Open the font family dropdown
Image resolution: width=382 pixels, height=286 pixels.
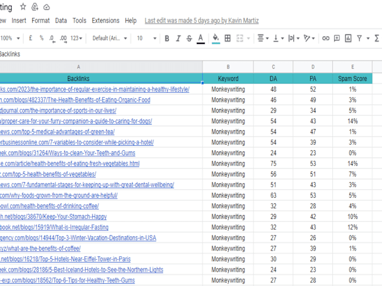[110, 38]
